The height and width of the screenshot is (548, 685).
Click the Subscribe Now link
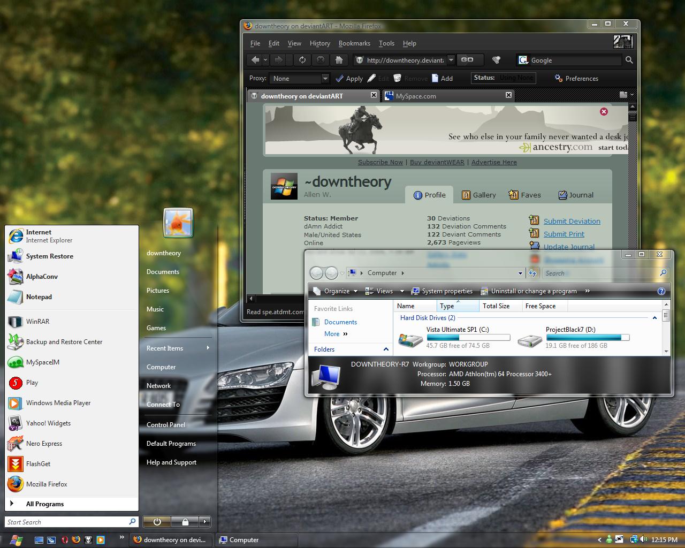(380, 162)
